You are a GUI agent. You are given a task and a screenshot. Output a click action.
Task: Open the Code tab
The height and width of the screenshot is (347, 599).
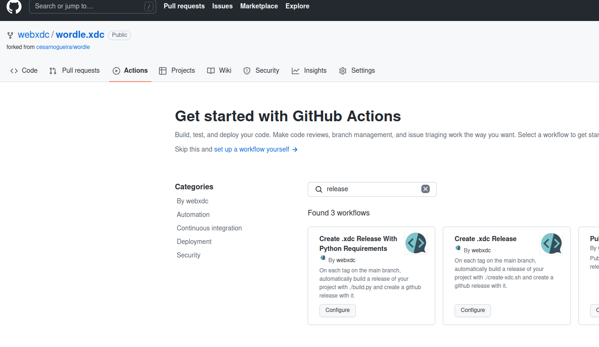(24, 70)
